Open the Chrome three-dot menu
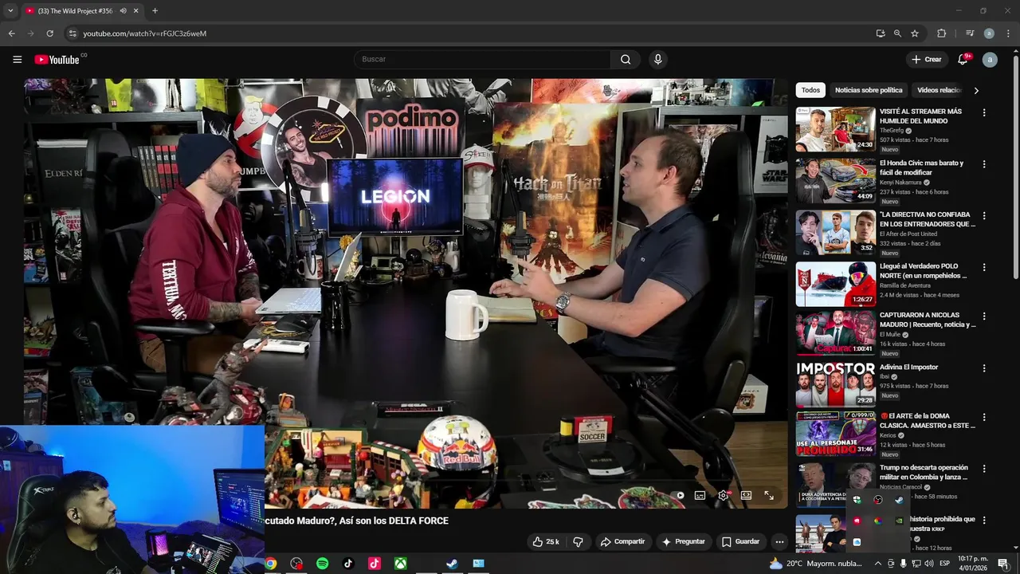The width and height of the screenshot is (1020, 574). coord(1007,33)
